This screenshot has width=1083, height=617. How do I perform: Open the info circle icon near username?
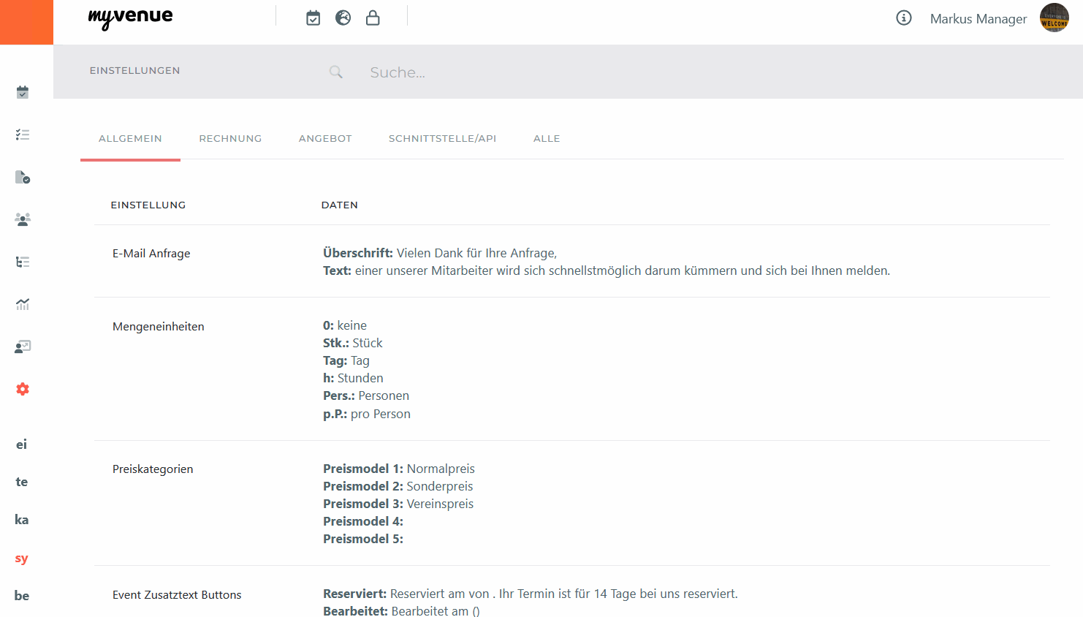pos(904,18)
